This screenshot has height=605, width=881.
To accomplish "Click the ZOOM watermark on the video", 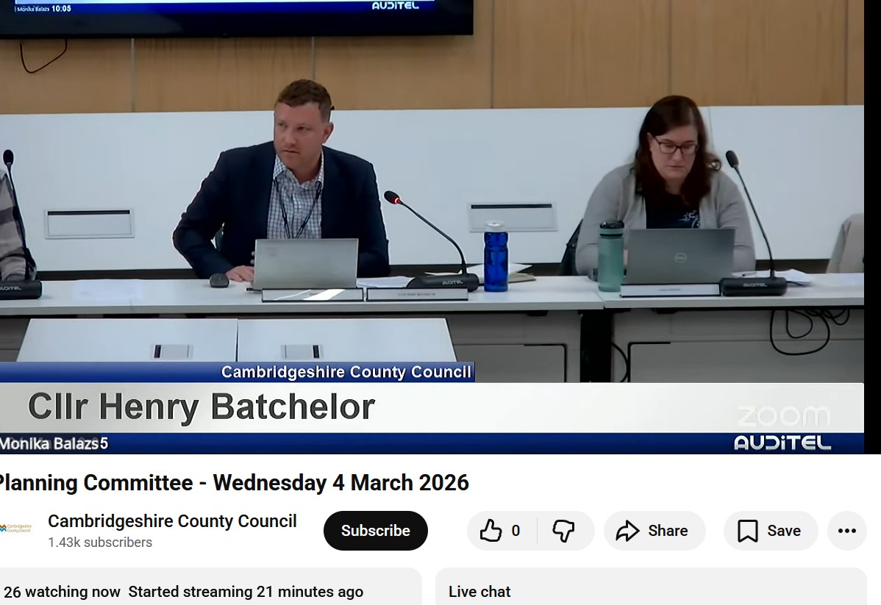I will (x=783, y=416).
